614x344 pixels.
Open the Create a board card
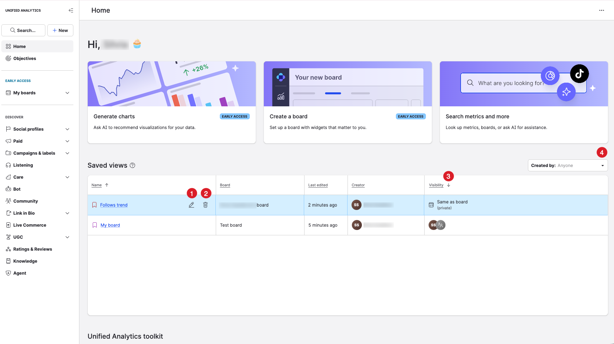[348, 102]
